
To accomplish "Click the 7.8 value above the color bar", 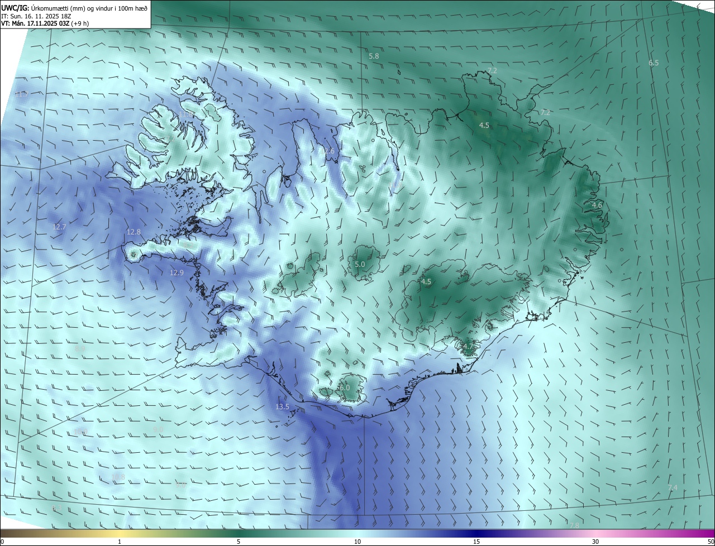I will coord(574,526).
